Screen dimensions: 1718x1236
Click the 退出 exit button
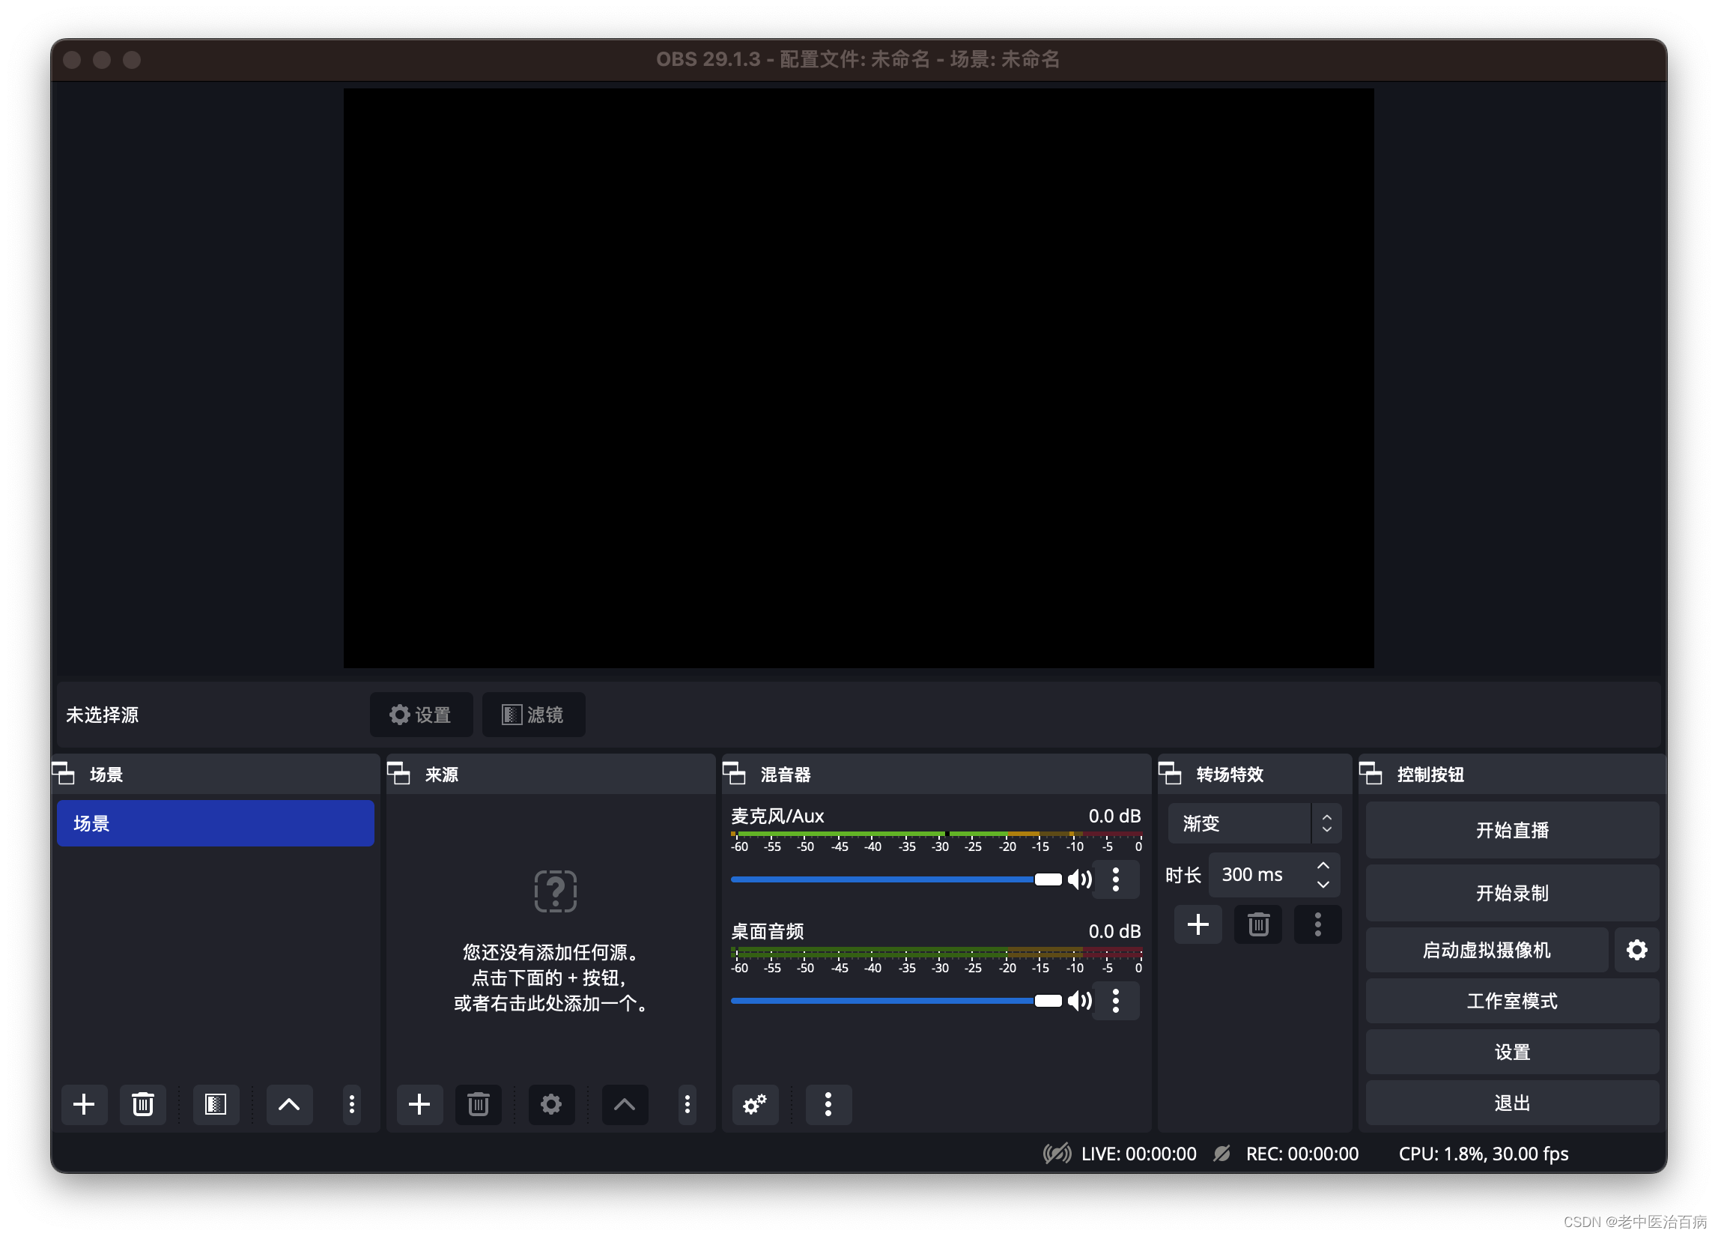click(1512, 1103)
